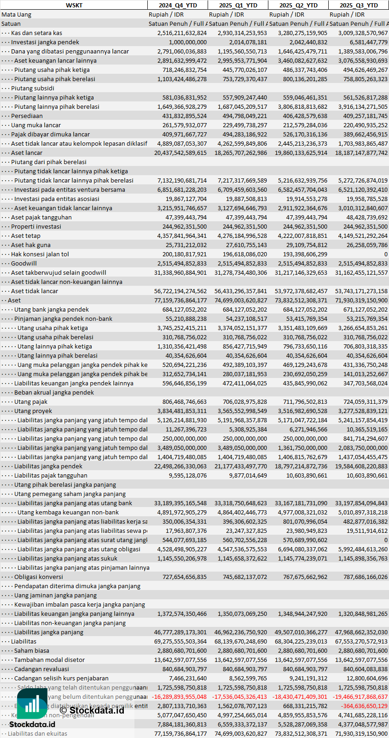389x738 pixels.
Task: Click the Aset tidak lancar row label
Action: (35, 291)
